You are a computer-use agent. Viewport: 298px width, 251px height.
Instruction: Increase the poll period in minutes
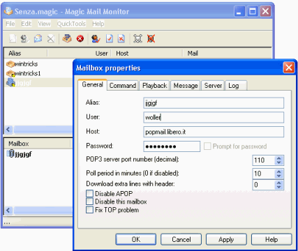pos(279,172)
